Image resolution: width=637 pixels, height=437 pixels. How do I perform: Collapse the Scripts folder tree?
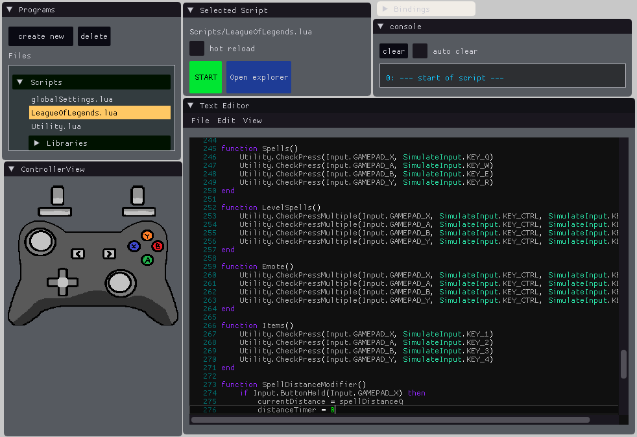[x=19, y=82]
